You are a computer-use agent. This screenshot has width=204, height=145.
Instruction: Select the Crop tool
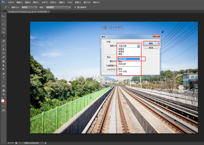tap(3, 32)
